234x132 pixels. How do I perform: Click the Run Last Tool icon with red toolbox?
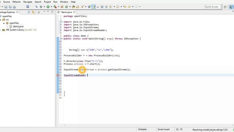(x=55, y=7)
